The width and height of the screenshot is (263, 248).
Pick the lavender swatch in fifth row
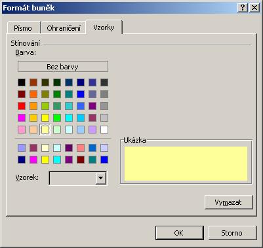[92, 130]
